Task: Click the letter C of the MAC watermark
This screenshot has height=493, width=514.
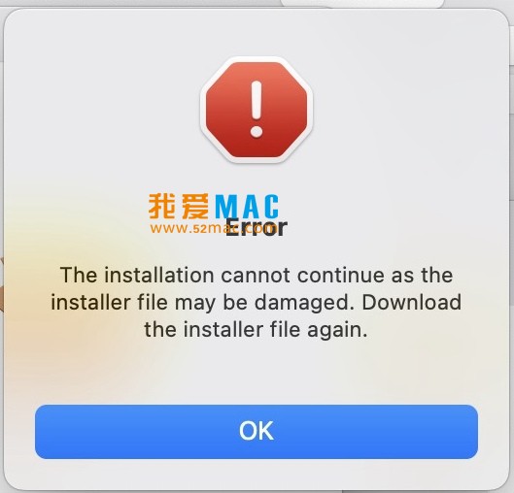Action: coord(270,207)
